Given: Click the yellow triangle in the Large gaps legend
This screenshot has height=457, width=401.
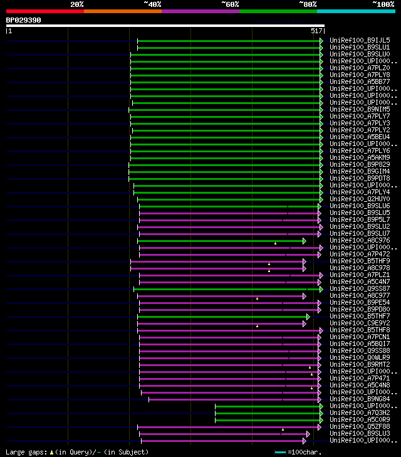Looking at the screenshot, I should point(52,453).
